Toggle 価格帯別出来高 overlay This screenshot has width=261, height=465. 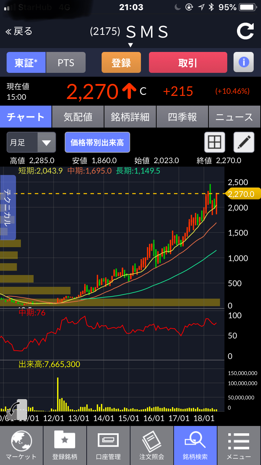pos(97,142)
